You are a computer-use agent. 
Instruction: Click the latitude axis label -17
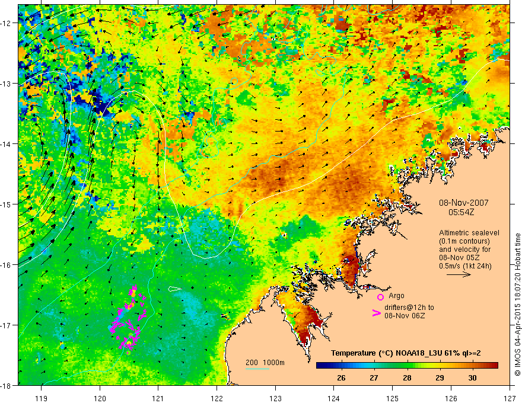pyautogui.click(x=6, y=325)
